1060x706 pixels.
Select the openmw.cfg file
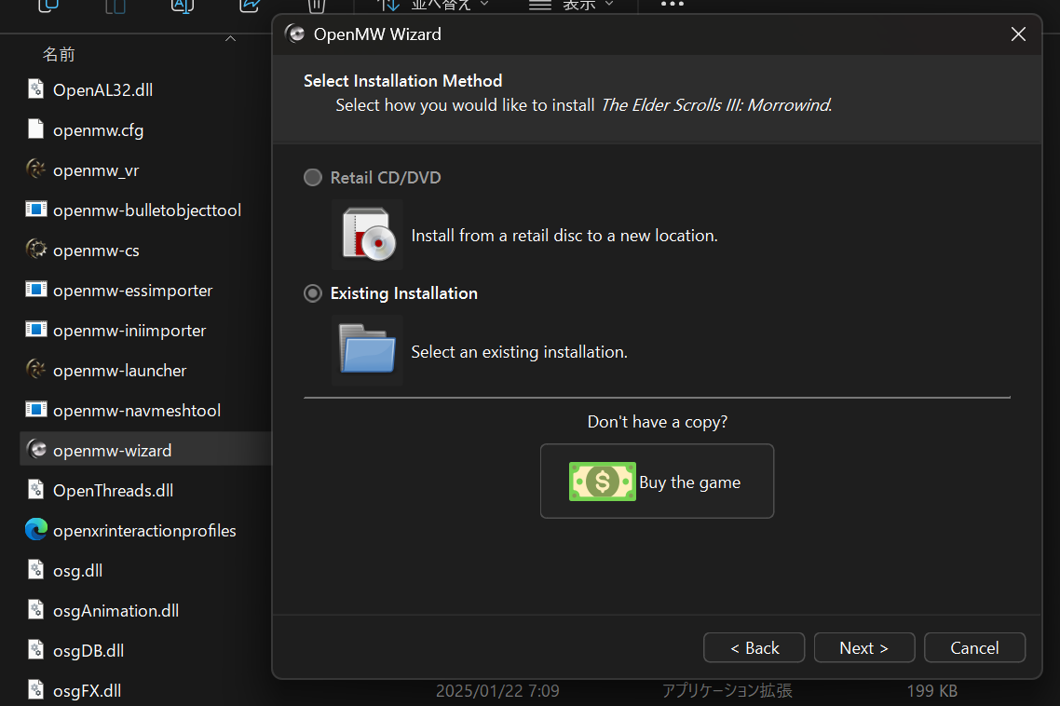(x=98, y=129)
